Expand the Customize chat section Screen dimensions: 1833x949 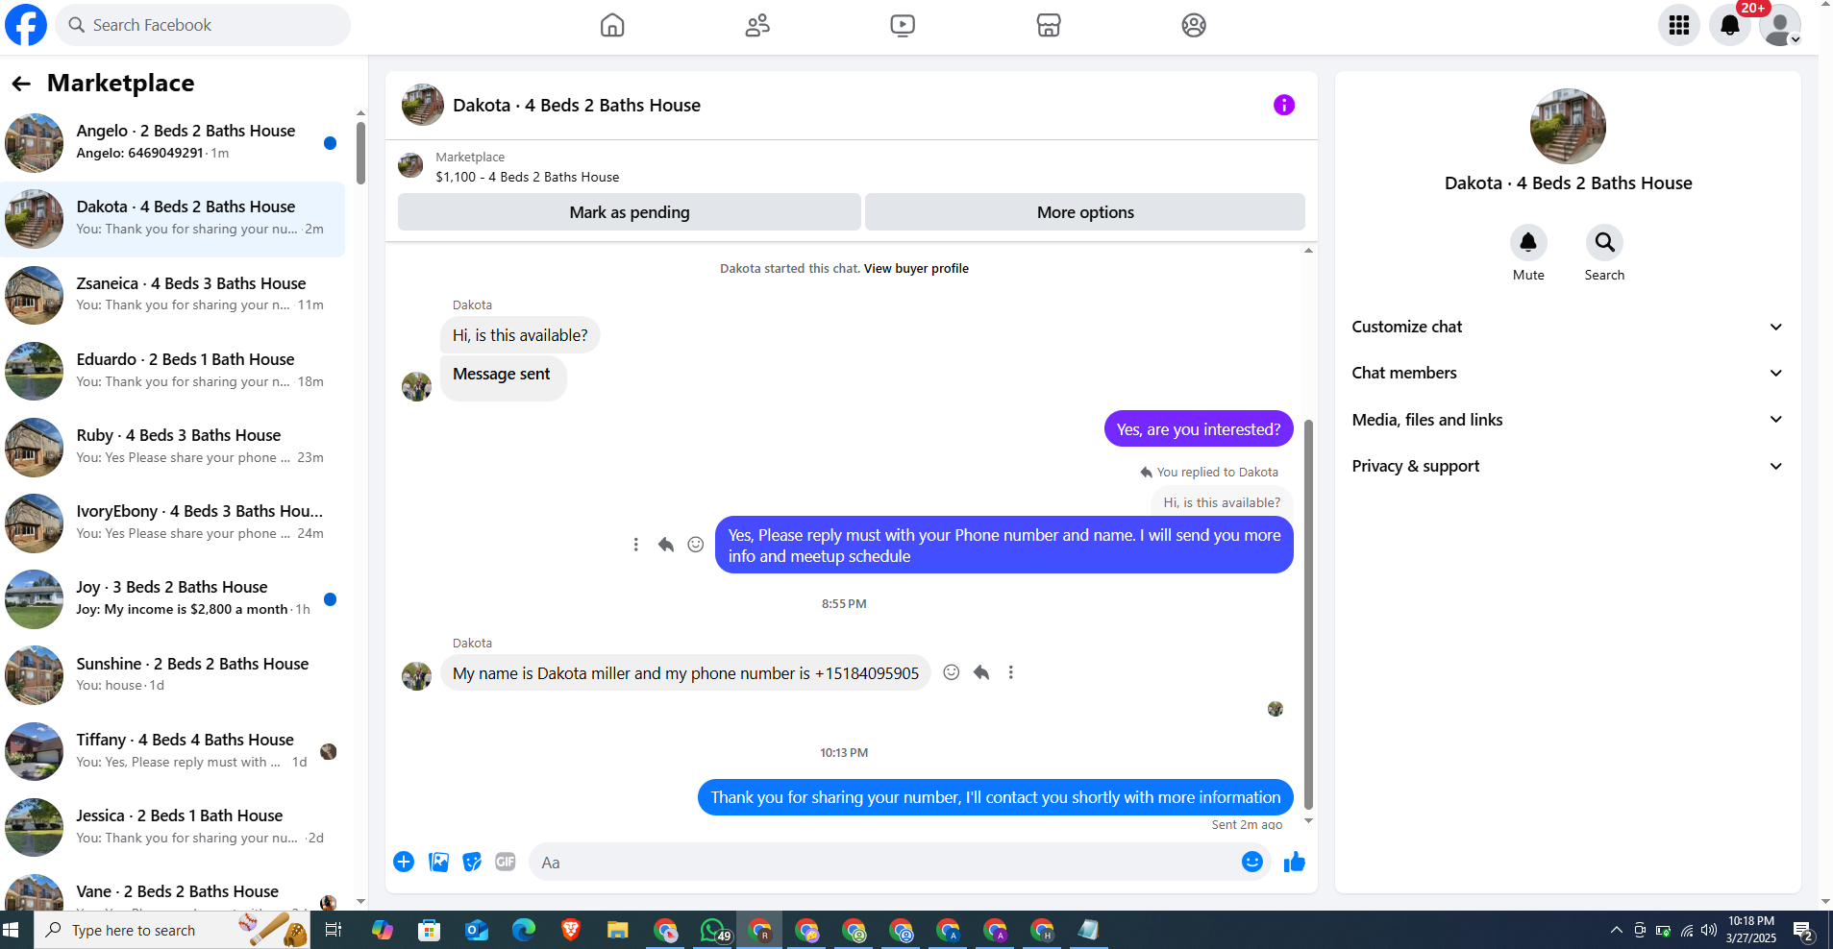[x=1567, y=327]
